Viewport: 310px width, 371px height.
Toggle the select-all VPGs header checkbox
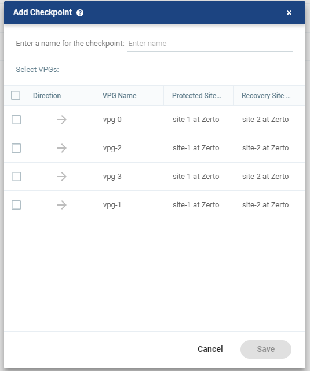16,95
